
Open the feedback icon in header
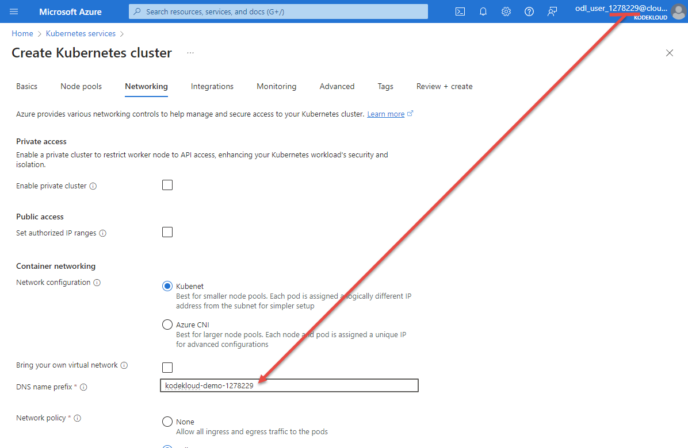pyautogui.click(x=552, y=11)
